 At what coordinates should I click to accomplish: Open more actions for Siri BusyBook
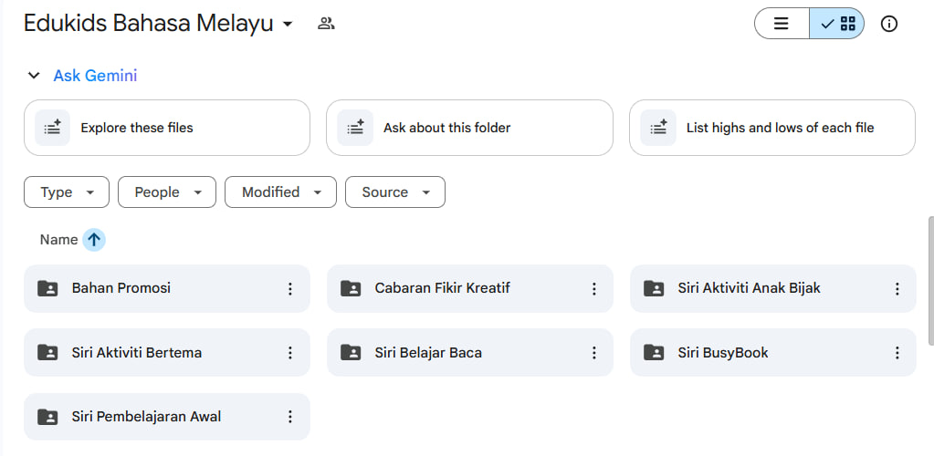coord(897,353)
